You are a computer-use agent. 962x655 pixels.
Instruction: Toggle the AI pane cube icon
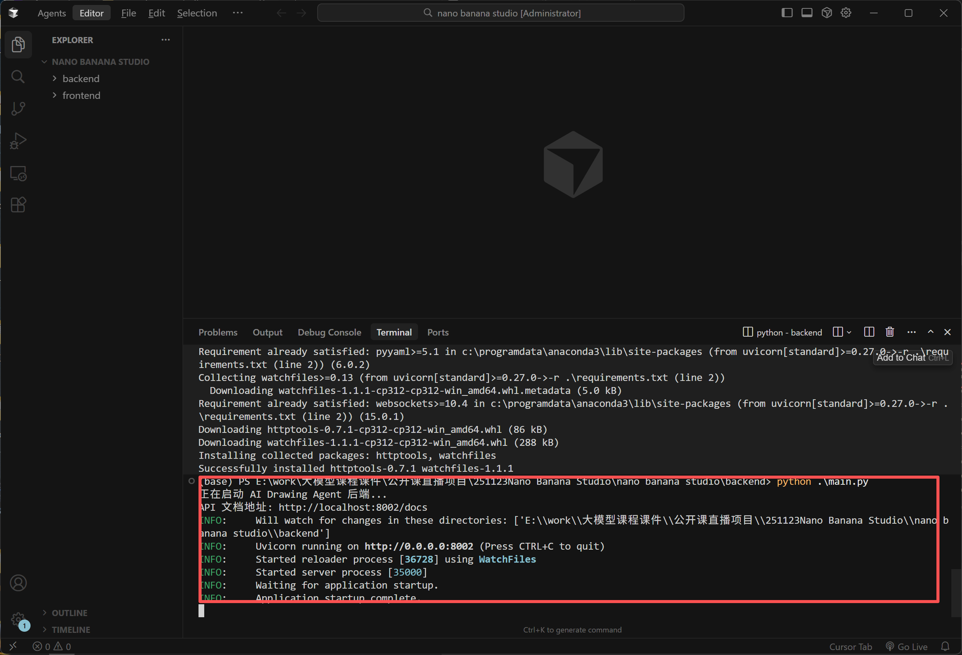point(826,13)
